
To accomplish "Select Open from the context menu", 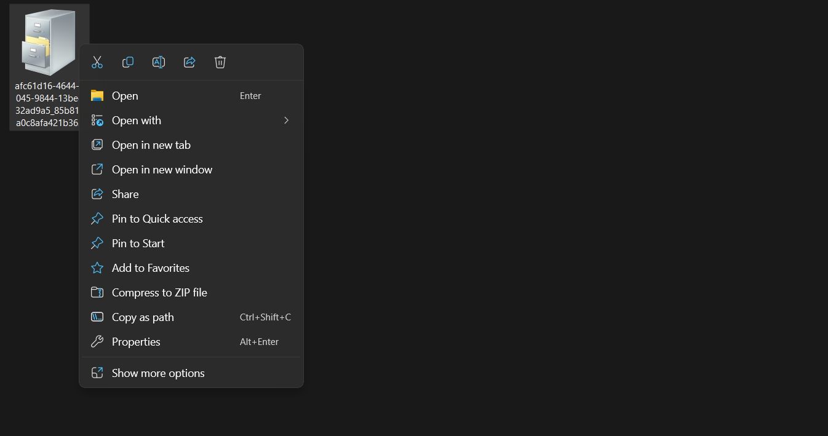I will pos(125,95).
